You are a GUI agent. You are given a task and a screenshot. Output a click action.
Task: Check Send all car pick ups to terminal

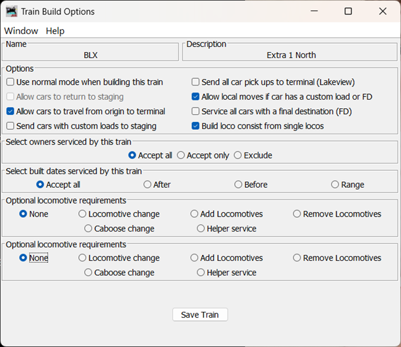tap(196, 82)
